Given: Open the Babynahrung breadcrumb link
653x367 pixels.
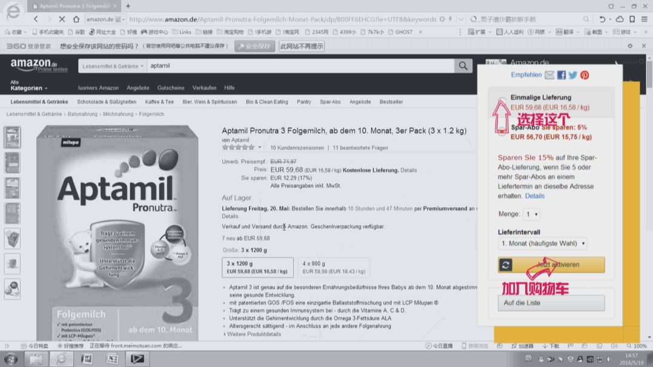Looking at the screenshot, I should pos(82,114).
